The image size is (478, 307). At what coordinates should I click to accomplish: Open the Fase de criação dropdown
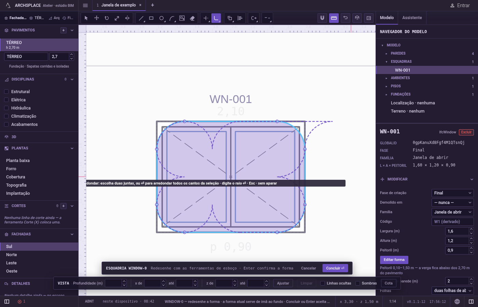point(453,193)
